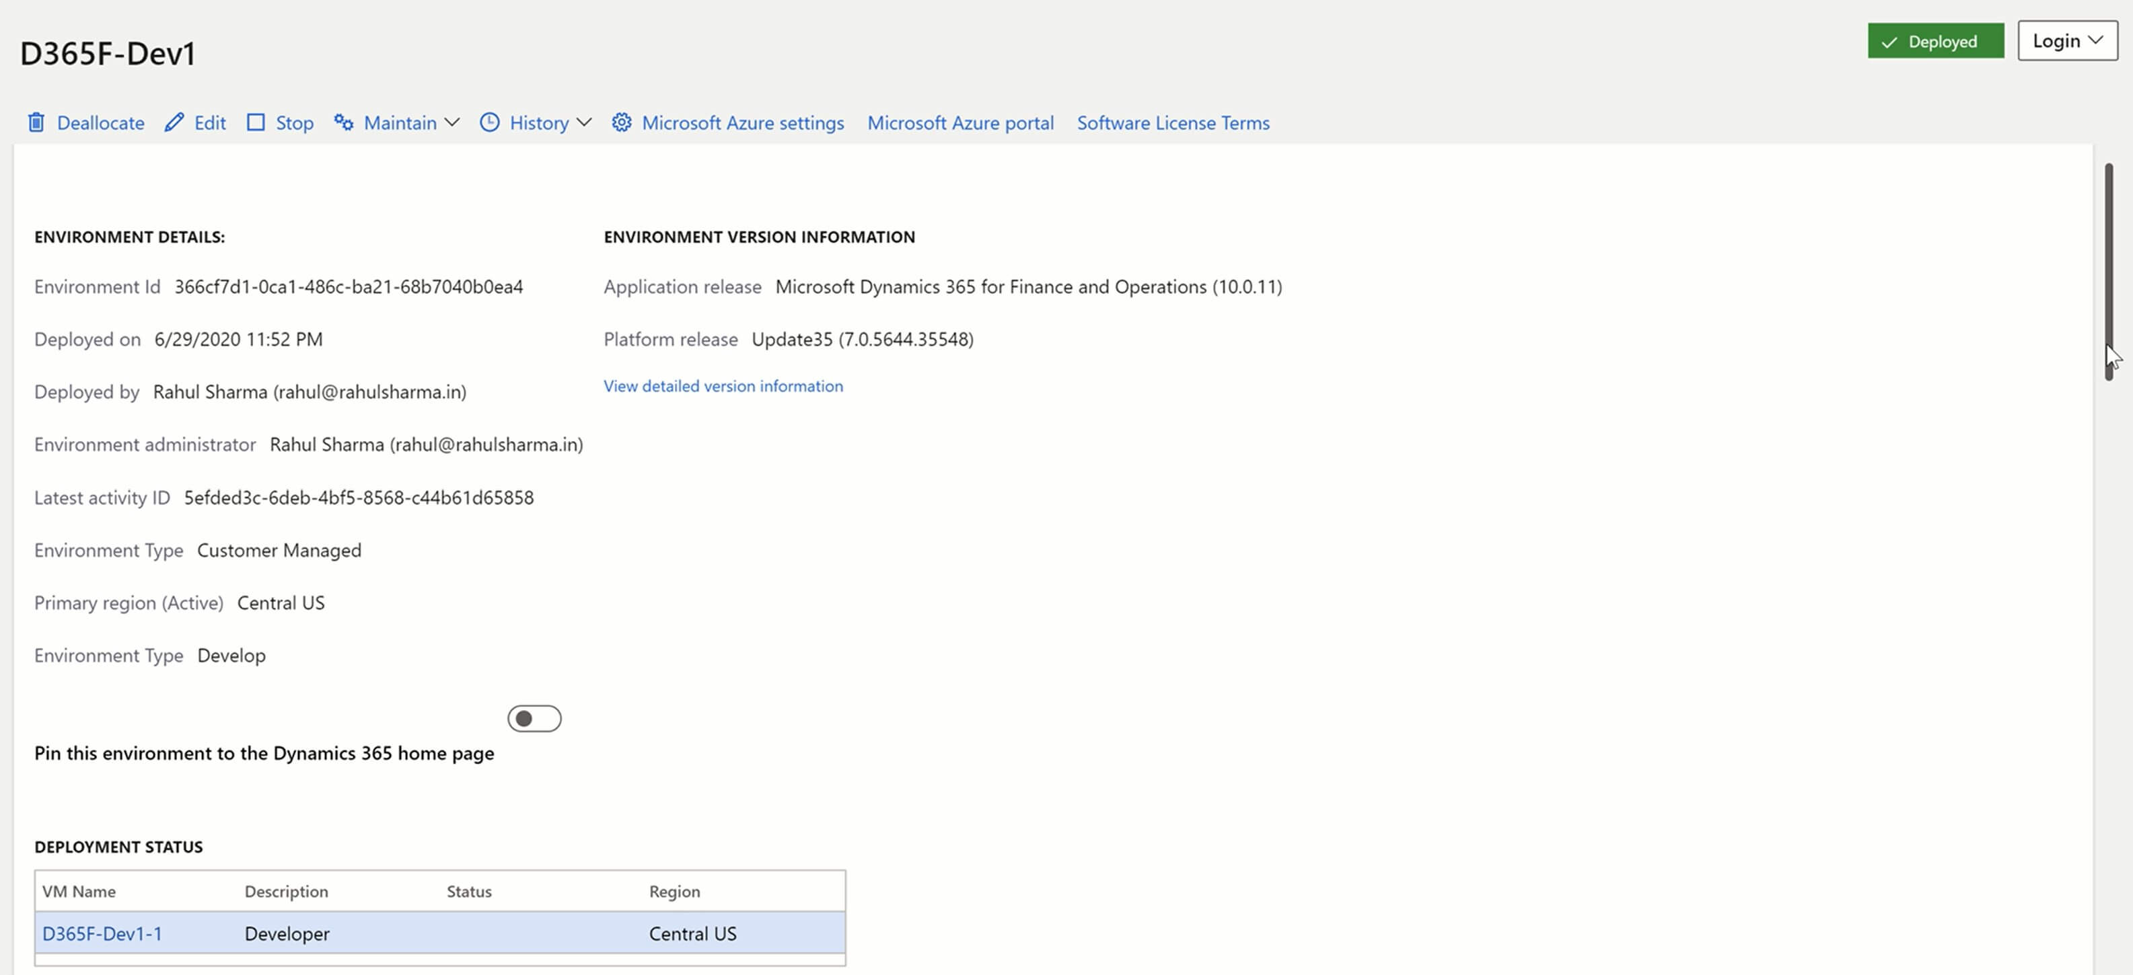Click the Azure settings gear icon

[x=622, y=122]
